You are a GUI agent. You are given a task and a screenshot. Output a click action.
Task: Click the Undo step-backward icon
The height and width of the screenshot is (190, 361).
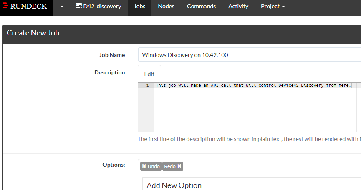coord(144,166)
